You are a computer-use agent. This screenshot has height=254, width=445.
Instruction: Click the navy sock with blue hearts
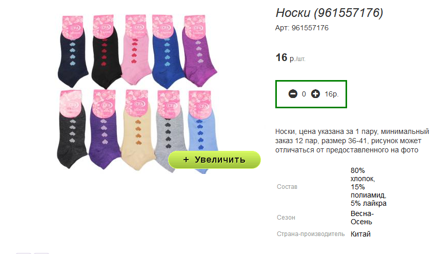click(72, 51)
